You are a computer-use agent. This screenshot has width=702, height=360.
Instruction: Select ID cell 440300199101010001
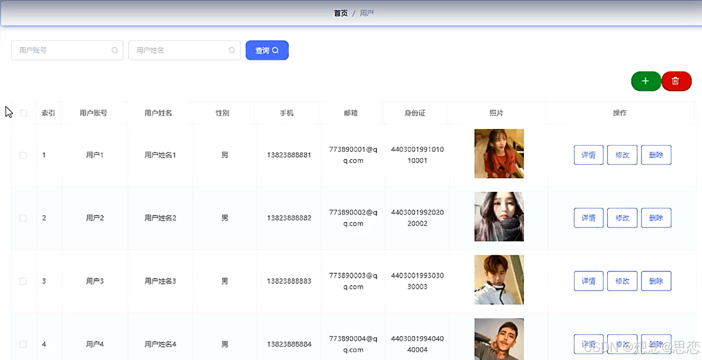tap(417, 155)
